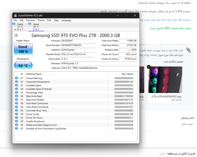The width and height of the screenshot is (197, 157).
Task: Open the Theme menu
Action: click(x=41, y=20)
